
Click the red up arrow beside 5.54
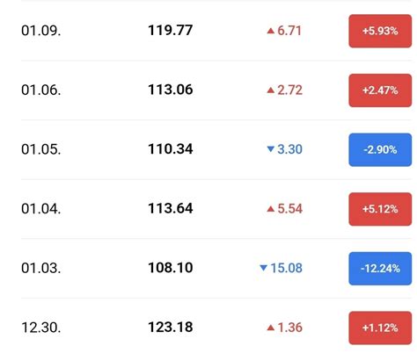click(x=271, y=209)
